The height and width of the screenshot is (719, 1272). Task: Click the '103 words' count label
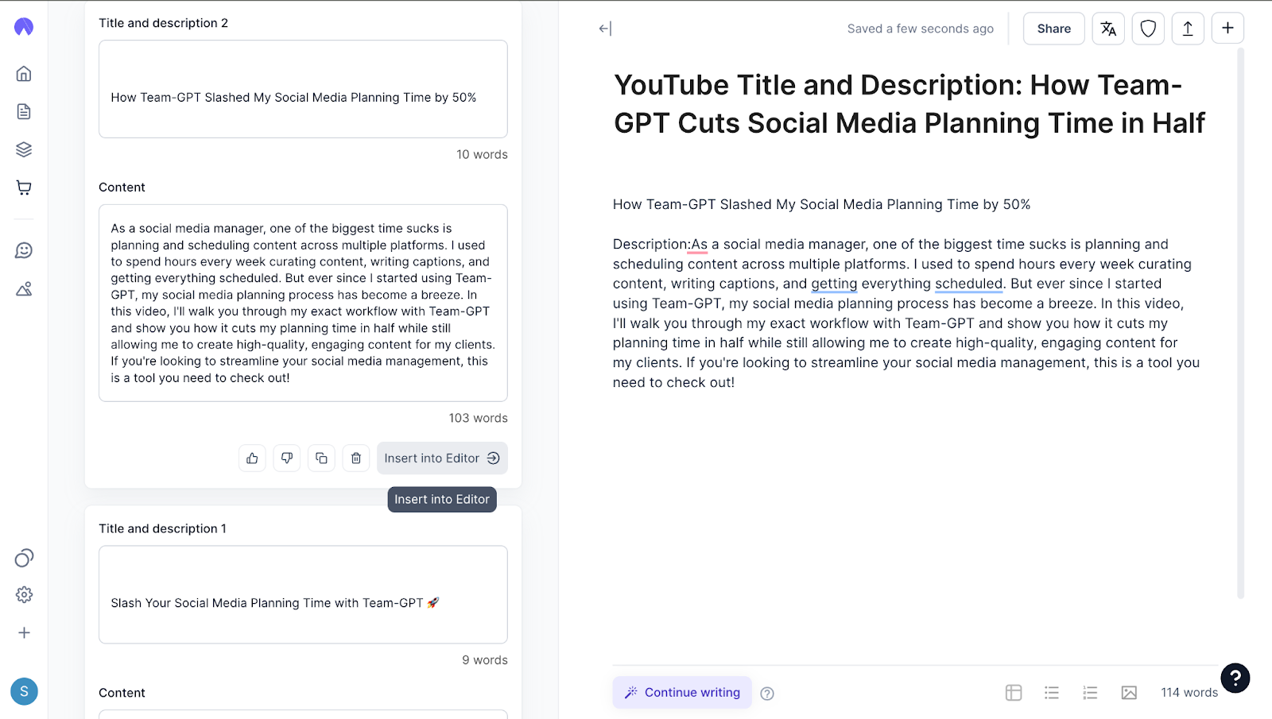tap(478, 418)
